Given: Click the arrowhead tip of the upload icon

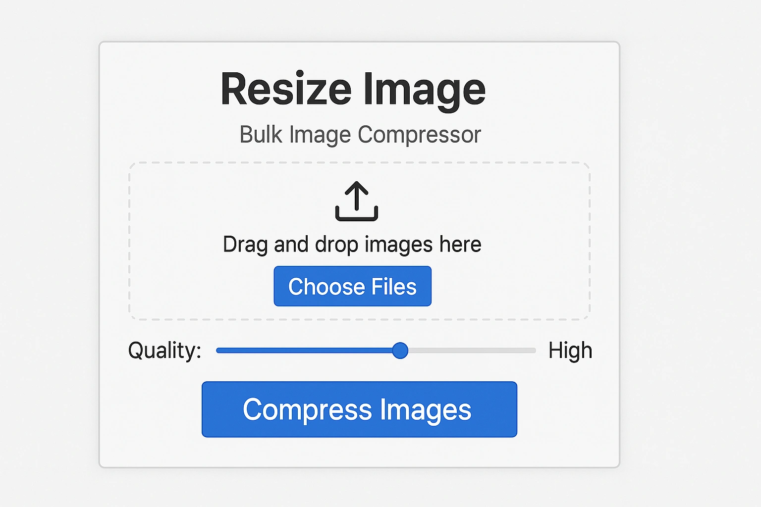Looking at the screenshot, I should click(x=357, y=184).
